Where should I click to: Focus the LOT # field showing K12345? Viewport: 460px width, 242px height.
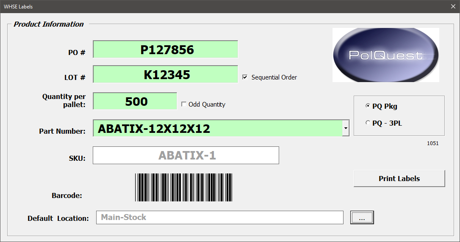(x=166, y=75)
